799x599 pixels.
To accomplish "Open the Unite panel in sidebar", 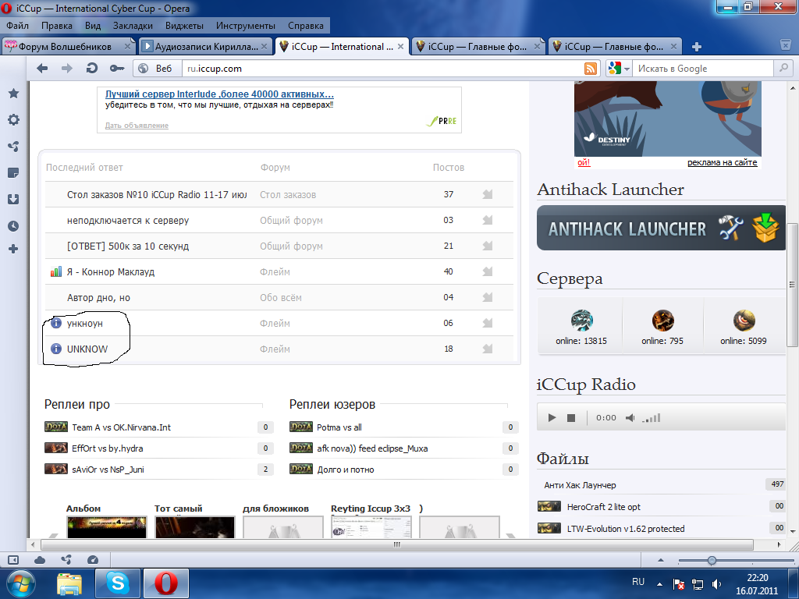I will click(14, 147).
